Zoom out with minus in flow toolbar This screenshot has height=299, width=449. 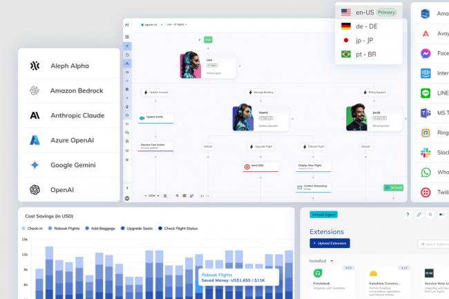coord(146,196)
